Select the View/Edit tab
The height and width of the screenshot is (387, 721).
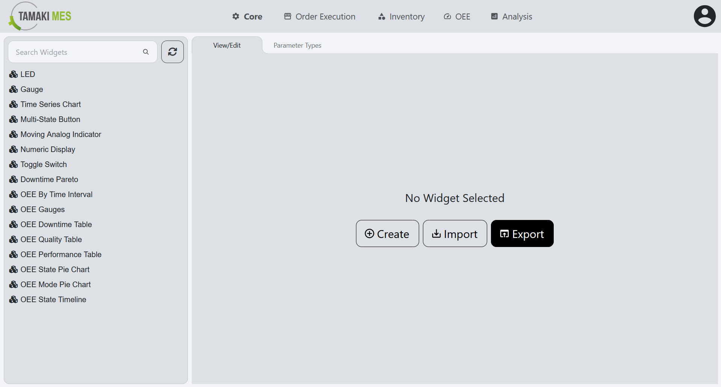pyautogui.click(x=227, y=45)
